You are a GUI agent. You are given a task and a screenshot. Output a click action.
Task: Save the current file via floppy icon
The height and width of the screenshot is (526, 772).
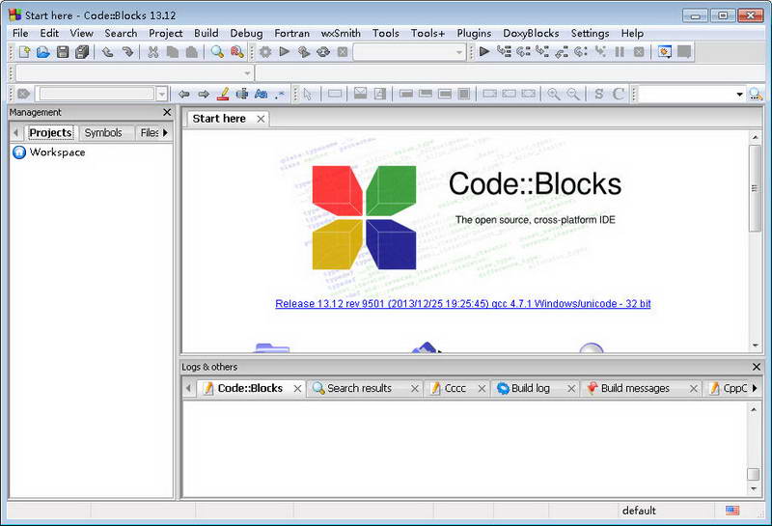tap(63, 52)
